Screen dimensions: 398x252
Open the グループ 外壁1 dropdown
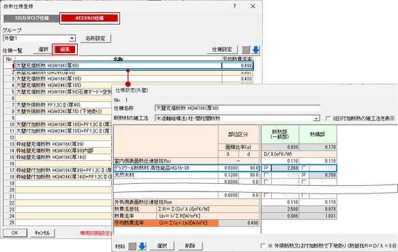point(72,39)
